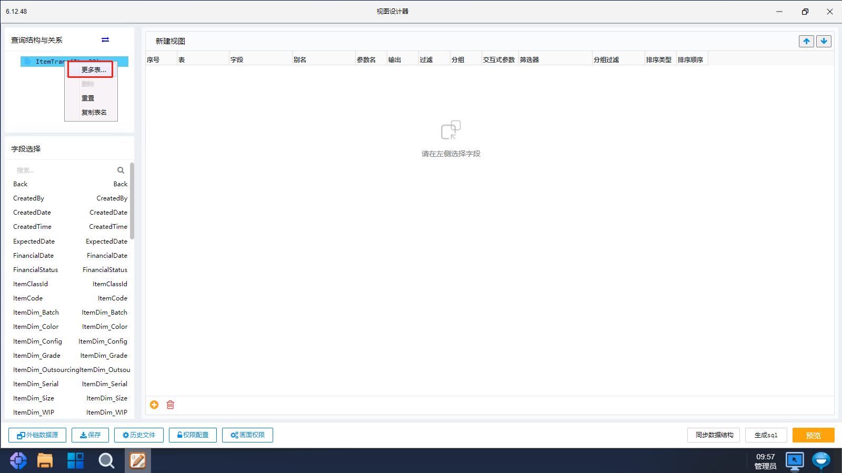Viewport: 842px width, 473px height.
Task: Click the search magnifier in 字段选择
Action: pos(121,170)
